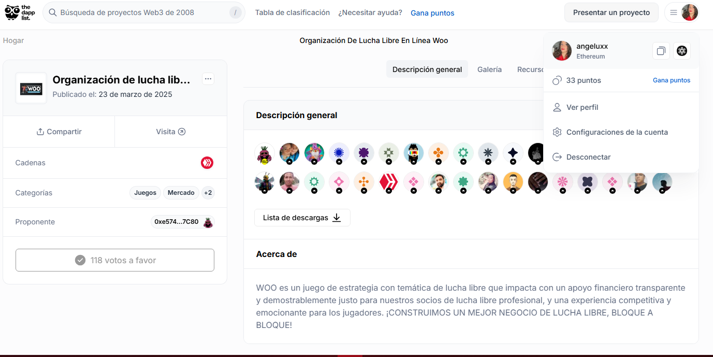Click the Acerca de heading

pyautogui.click(x=277, y=254)
